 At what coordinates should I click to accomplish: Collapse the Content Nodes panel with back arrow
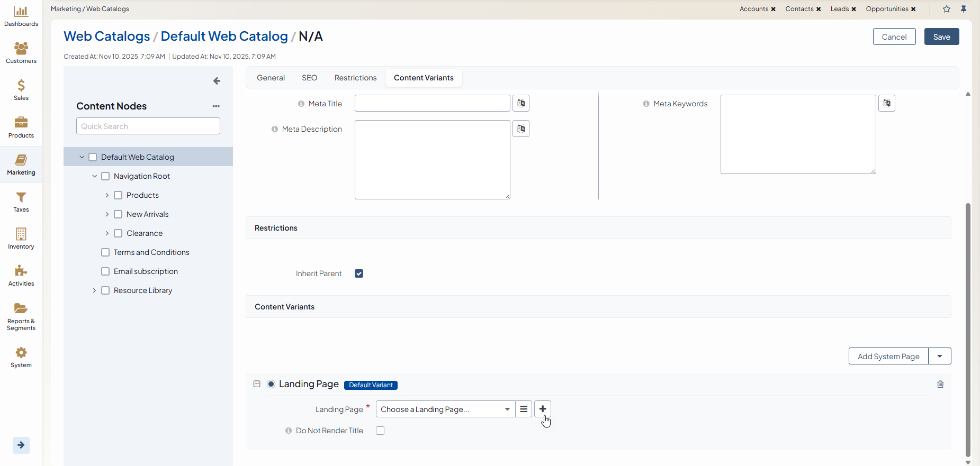click(217, 81)
